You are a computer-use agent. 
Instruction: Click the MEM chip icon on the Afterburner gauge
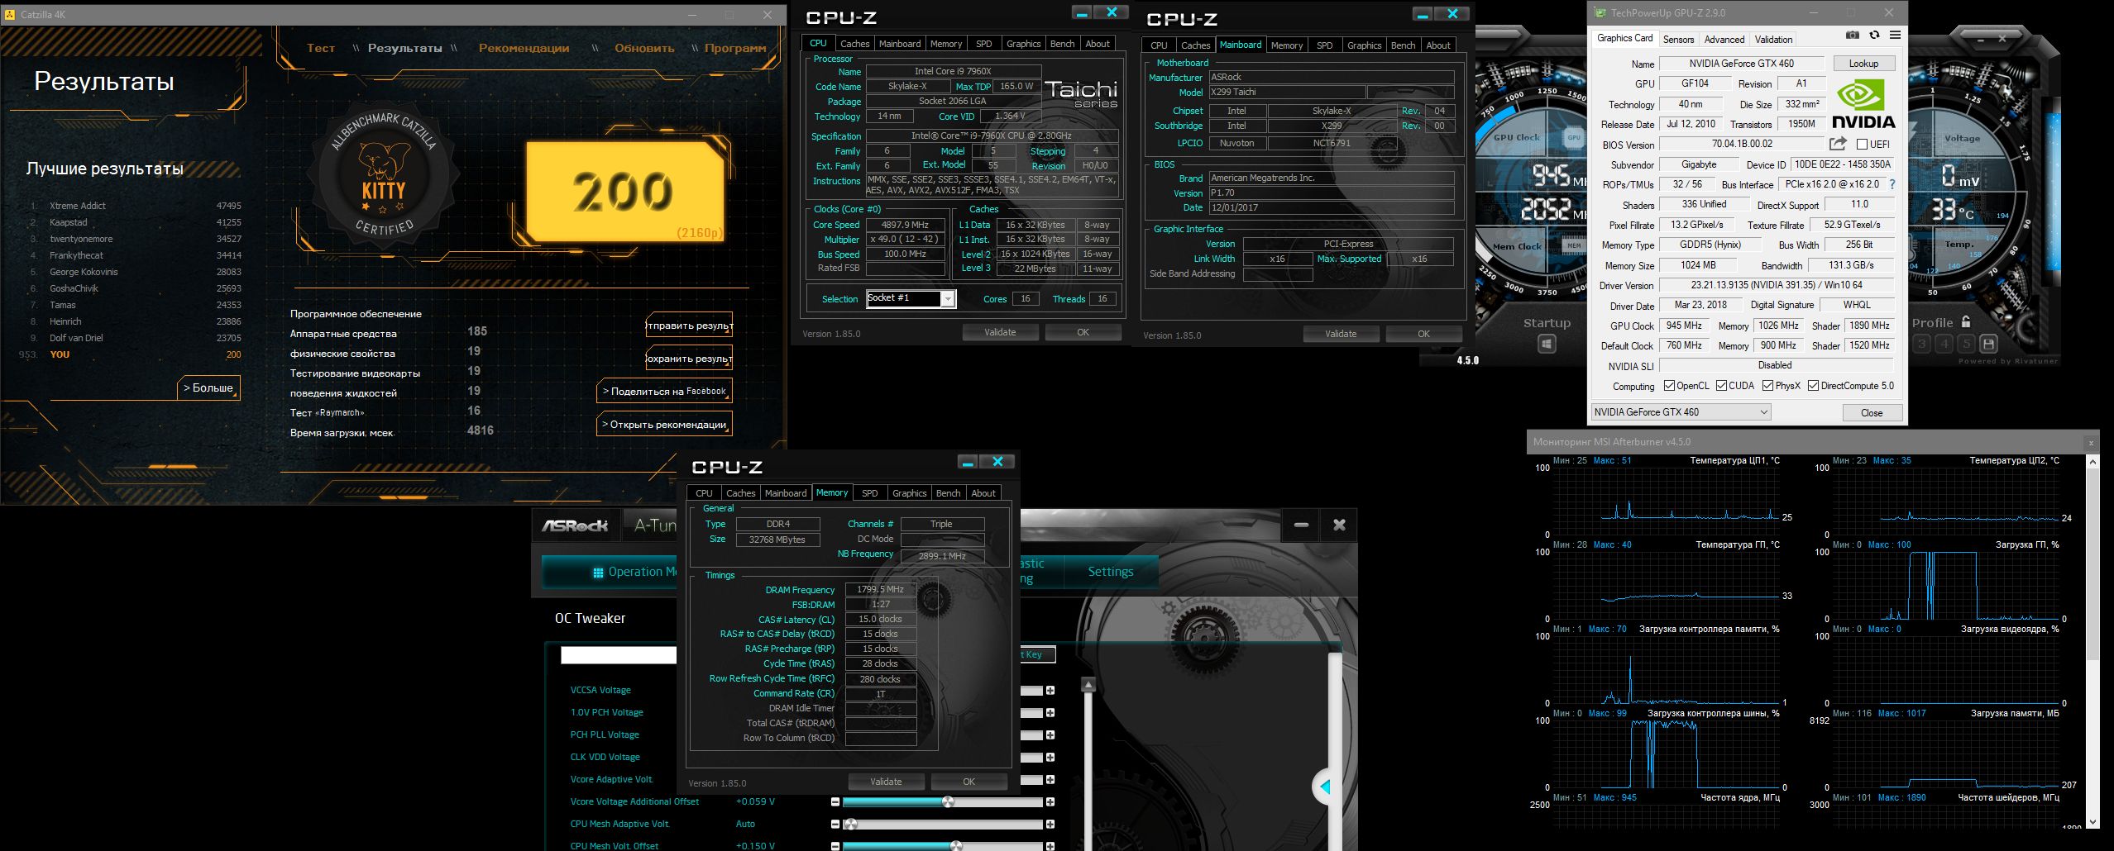pos(1573,245)
